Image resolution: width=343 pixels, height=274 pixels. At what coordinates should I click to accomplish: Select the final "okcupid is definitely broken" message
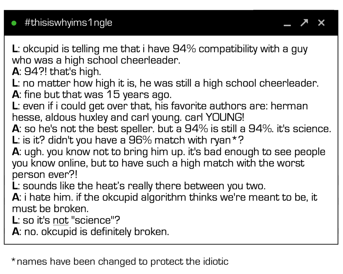94,232
